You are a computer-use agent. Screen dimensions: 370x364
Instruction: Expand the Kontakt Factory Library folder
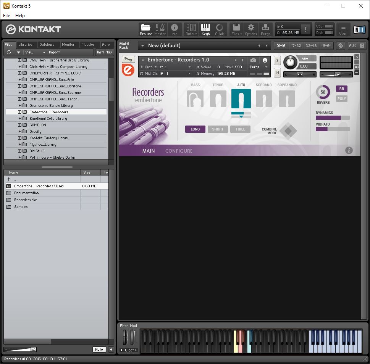(x=19, y=138)
